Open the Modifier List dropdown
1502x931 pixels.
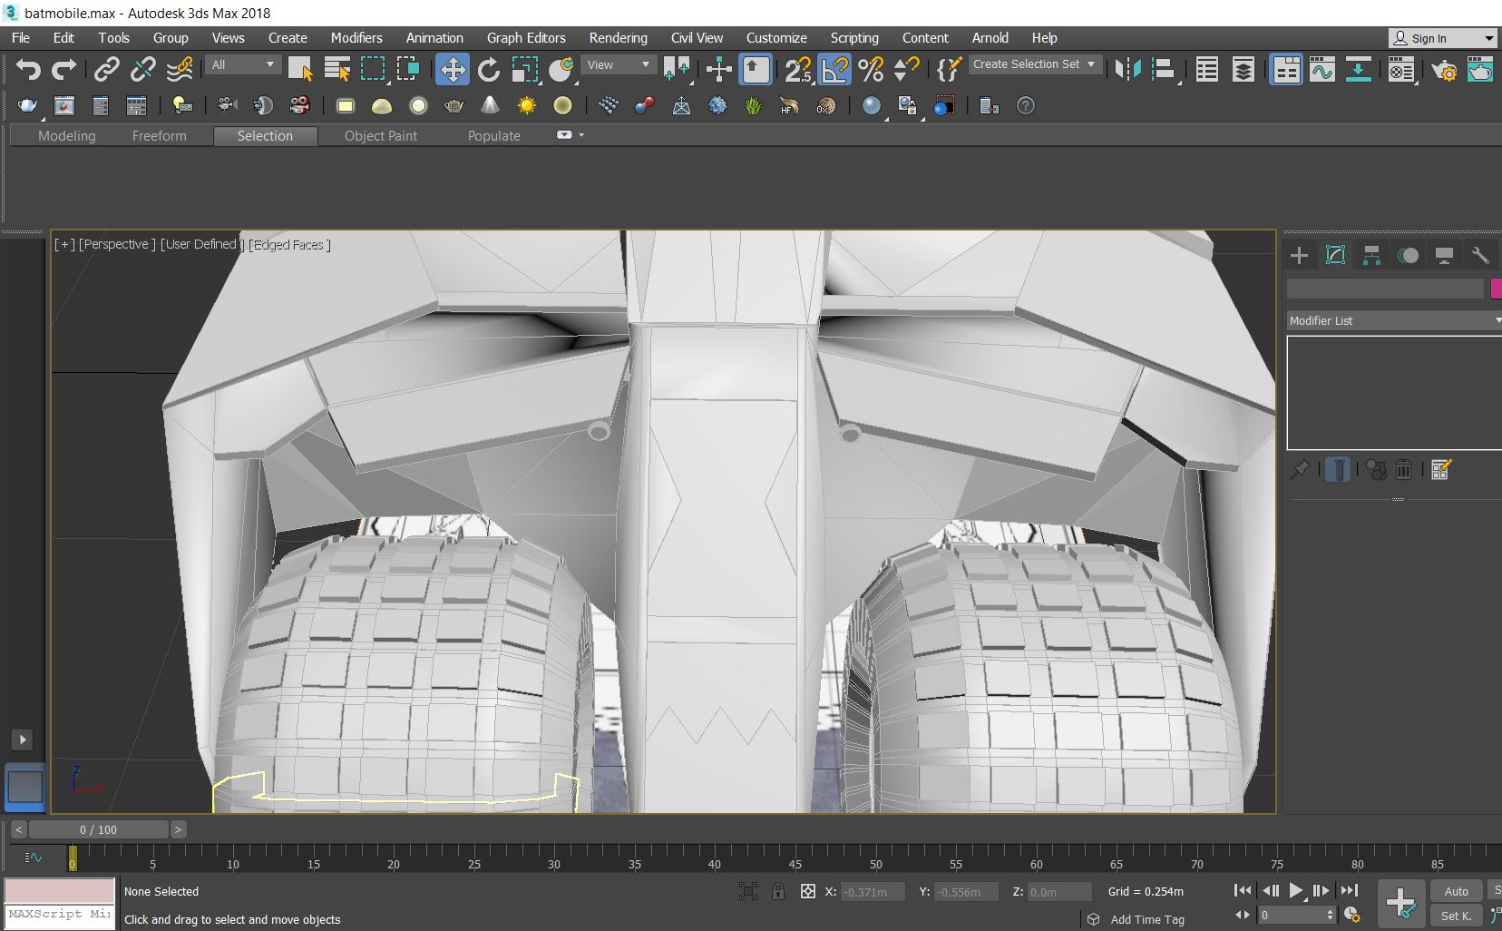tap(1394, 320)
